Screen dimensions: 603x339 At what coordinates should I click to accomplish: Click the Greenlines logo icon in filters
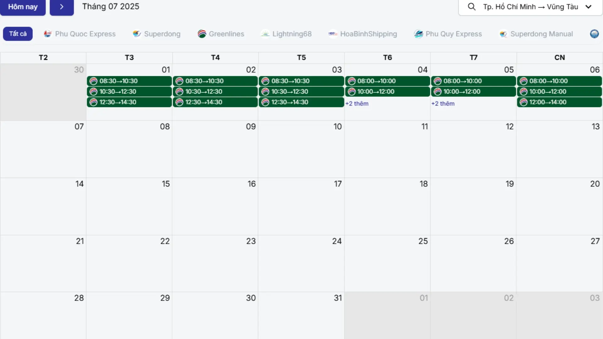coord(202,34)
